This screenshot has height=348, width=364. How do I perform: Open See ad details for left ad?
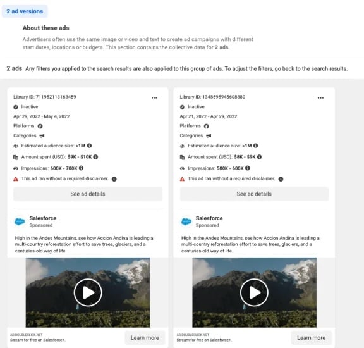tap(88, 194)
